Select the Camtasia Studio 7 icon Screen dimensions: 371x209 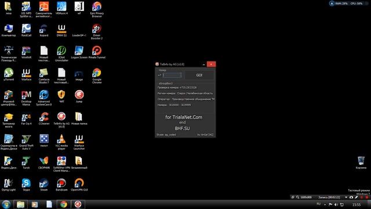(x=44, y=75)
